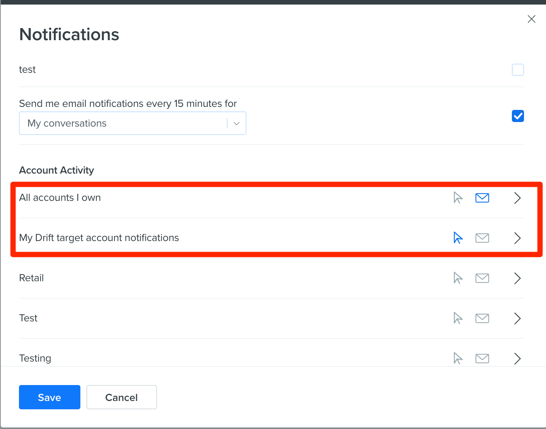Click the Save button
Screen dimensions: 546x429
point(50,397)
